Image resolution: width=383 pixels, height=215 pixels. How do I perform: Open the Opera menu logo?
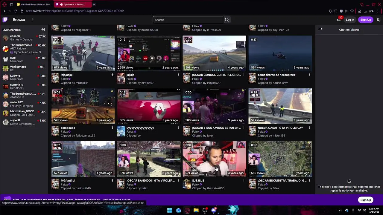4,4
